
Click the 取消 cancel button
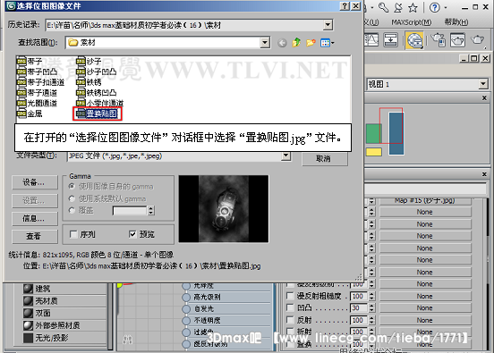click(325, 159)
